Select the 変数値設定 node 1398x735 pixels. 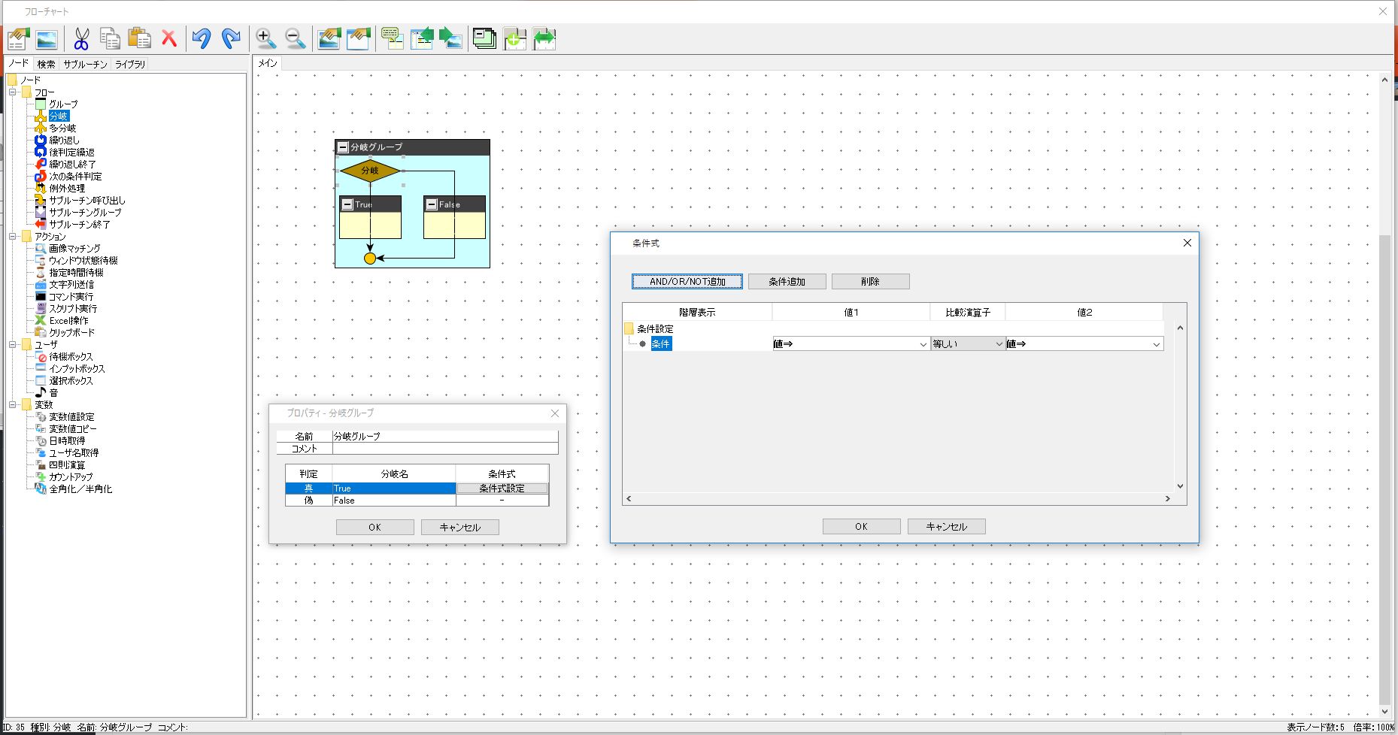(x=71, y=417)
